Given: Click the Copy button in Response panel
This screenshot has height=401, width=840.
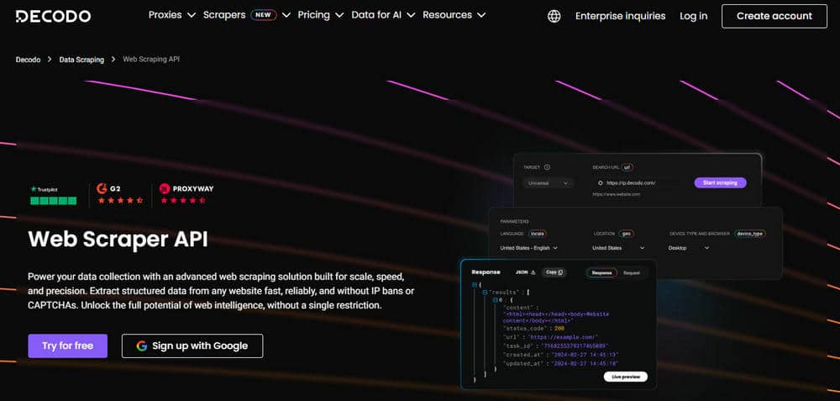Looking at the screenshot, I should click(x=554, y=272).
